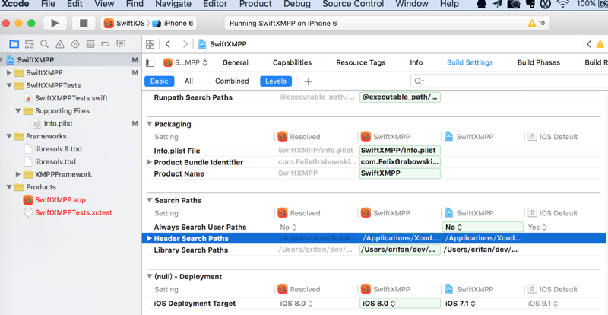Open the Source Control menu
This screenshot has width=608, height=315.
pyautogui.click(x=353, y=4)
